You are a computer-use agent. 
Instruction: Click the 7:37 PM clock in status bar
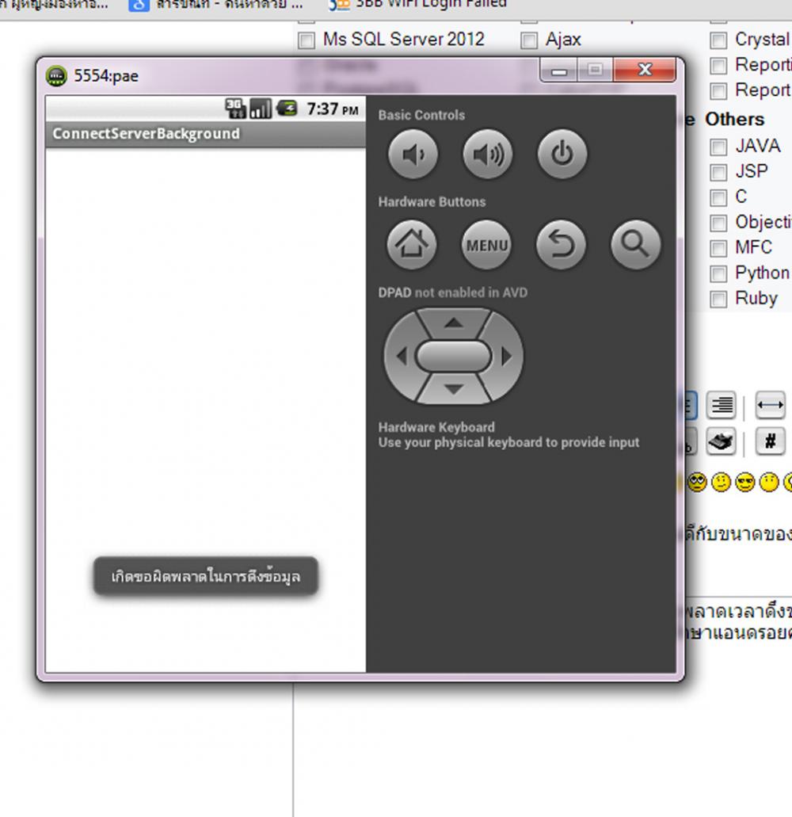click(332, 109)
